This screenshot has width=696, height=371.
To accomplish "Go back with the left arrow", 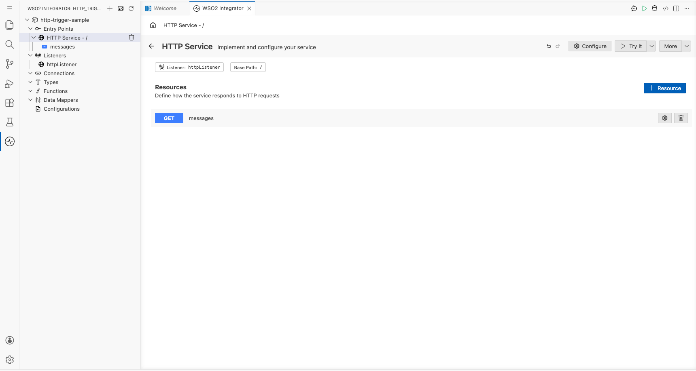I will coord(151,46).
